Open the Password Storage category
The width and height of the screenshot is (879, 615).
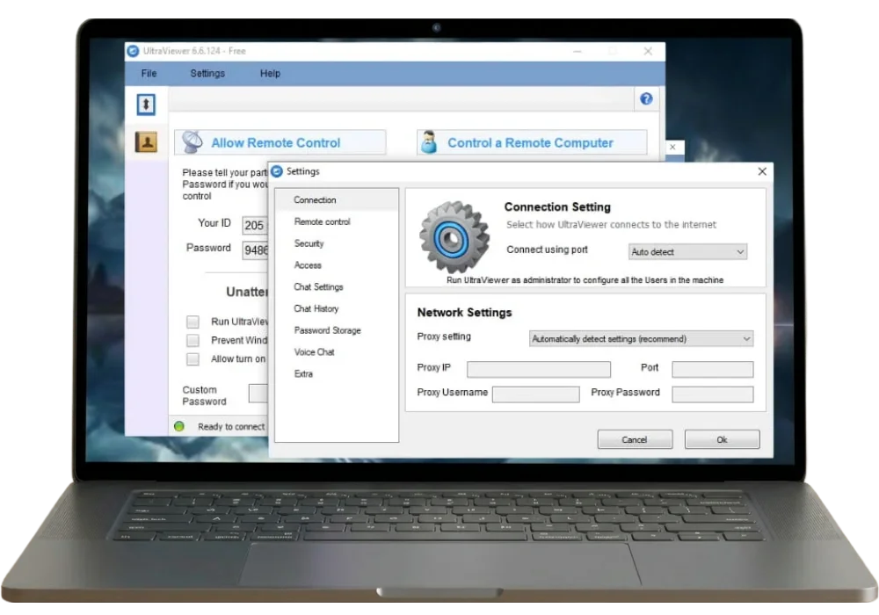337,330
